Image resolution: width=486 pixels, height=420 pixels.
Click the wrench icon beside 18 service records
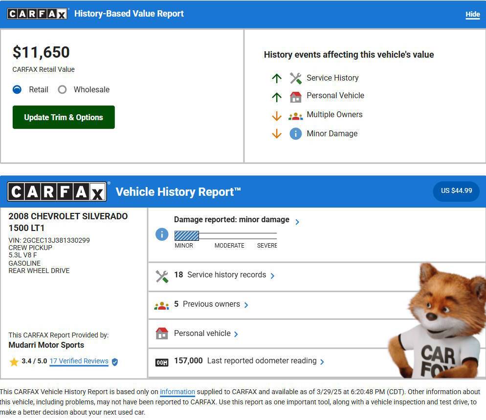162,276
